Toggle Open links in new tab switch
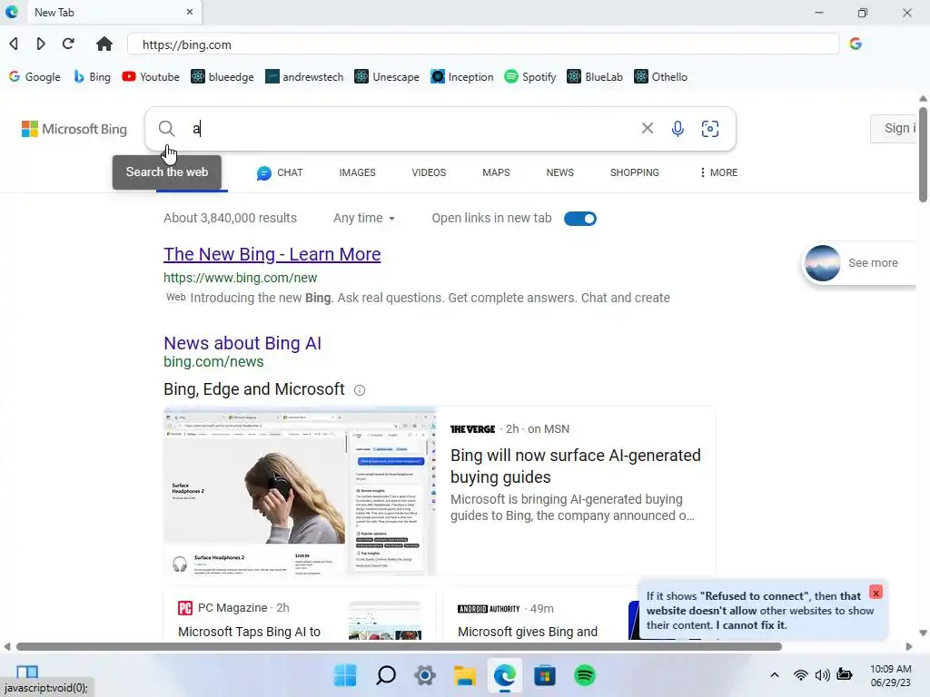The width and height of the screenshot is (930, 697). click(x=580, y=219)
